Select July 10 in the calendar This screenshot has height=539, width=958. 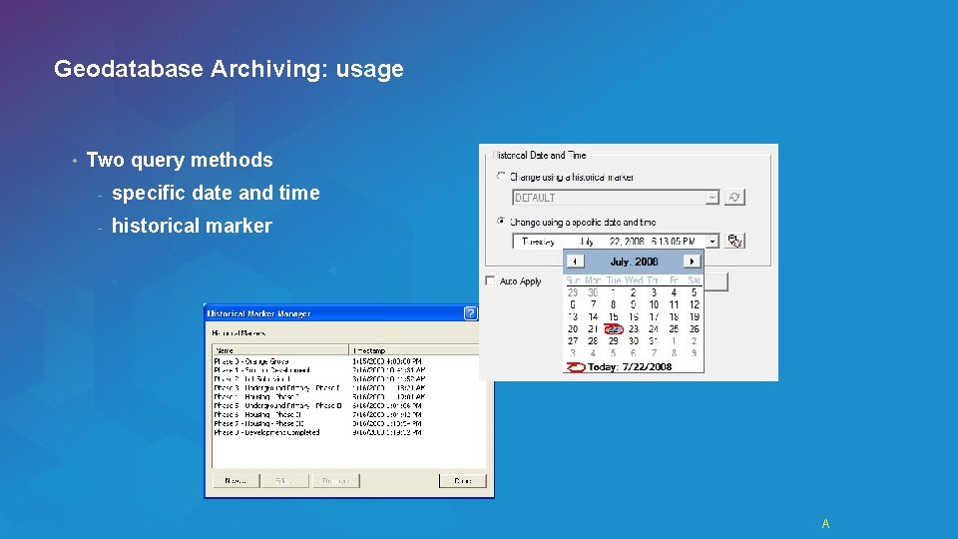(x=654, y=304)
